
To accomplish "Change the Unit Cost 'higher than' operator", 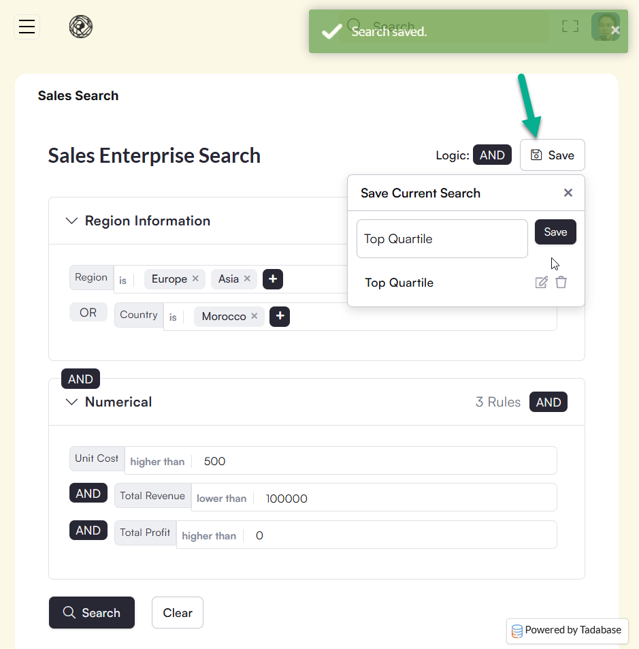I will coord(157,462).
